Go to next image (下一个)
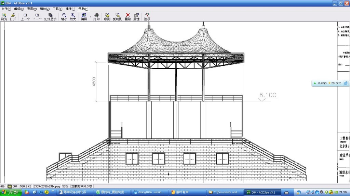 (37, 17)
